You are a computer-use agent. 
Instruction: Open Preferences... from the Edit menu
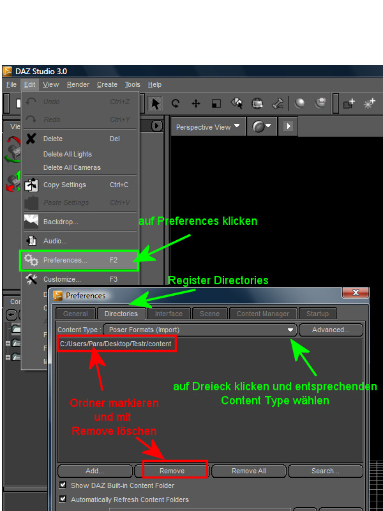coord(79,260)
